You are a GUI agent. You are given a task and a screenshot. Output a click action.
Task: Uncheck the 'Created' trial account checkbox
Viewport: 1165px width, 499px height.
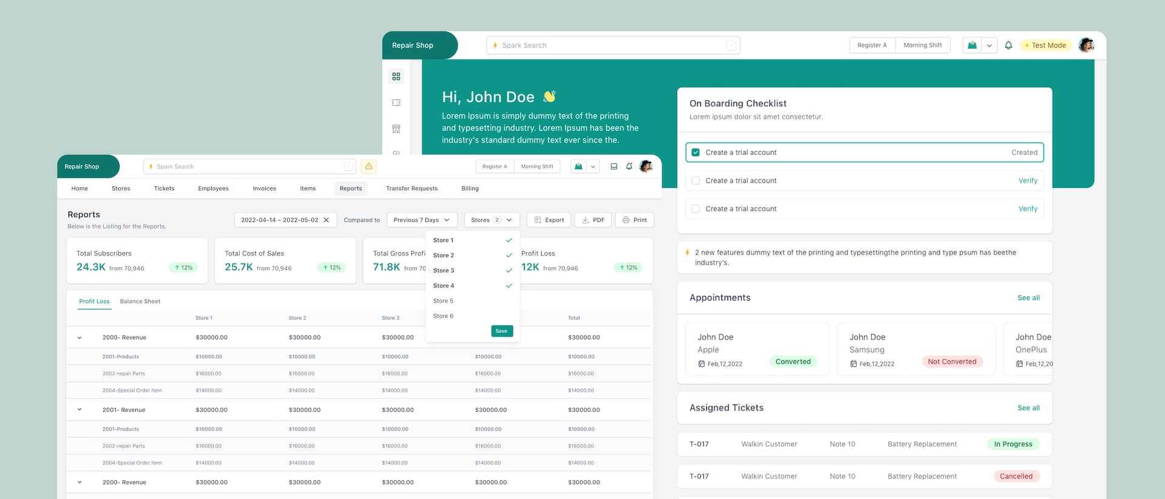(x=695, y=153)
